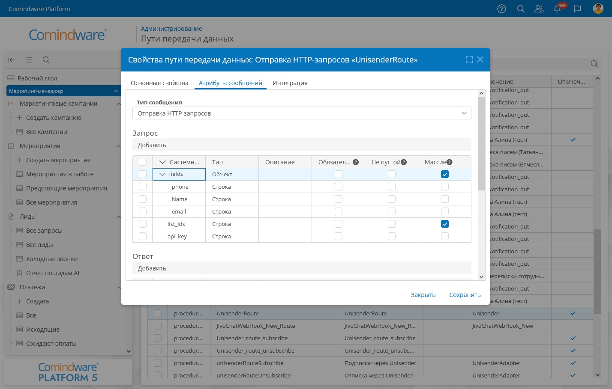Click the help icon beside Массив column
This screenshot has width=612, height=389.
click(x=449, y=162)
